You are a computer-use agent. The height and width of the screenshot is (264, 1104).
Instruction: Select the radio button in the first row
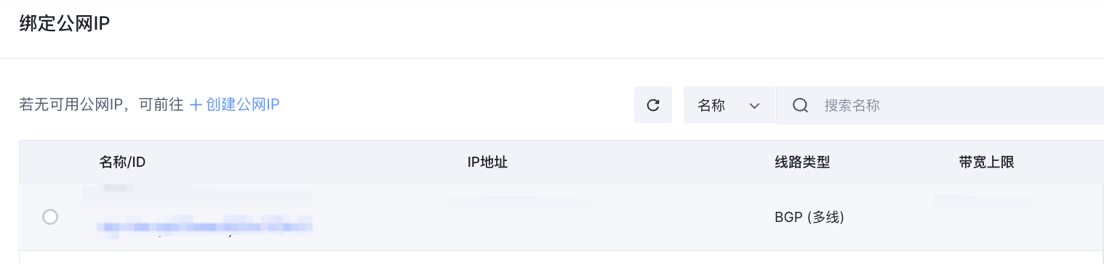coord(50,217)
